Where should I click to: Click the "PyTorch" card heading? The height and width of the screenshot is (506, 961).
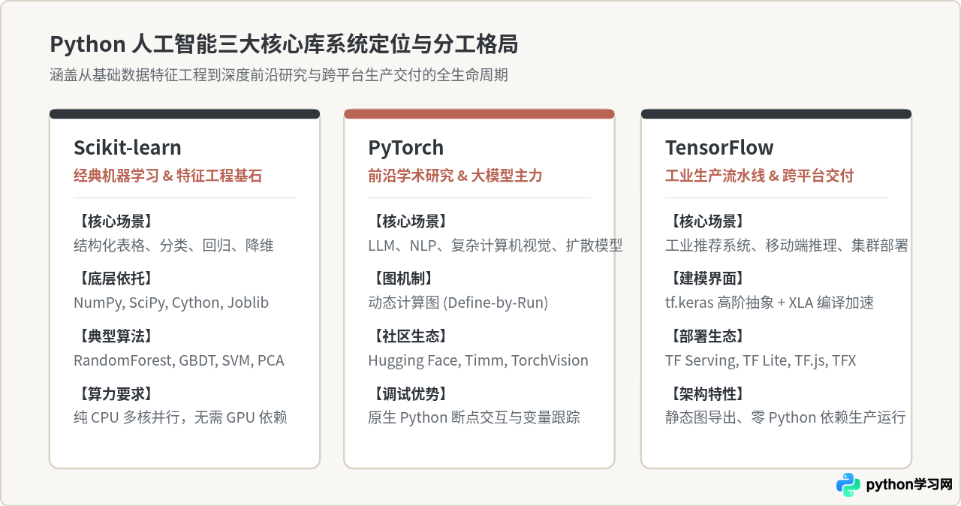click(x=405, y=147)
